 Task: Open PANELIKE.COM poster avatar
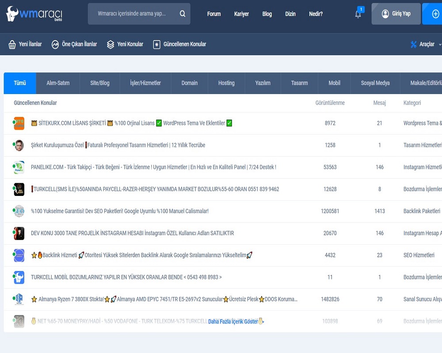[x=19, y=167]
